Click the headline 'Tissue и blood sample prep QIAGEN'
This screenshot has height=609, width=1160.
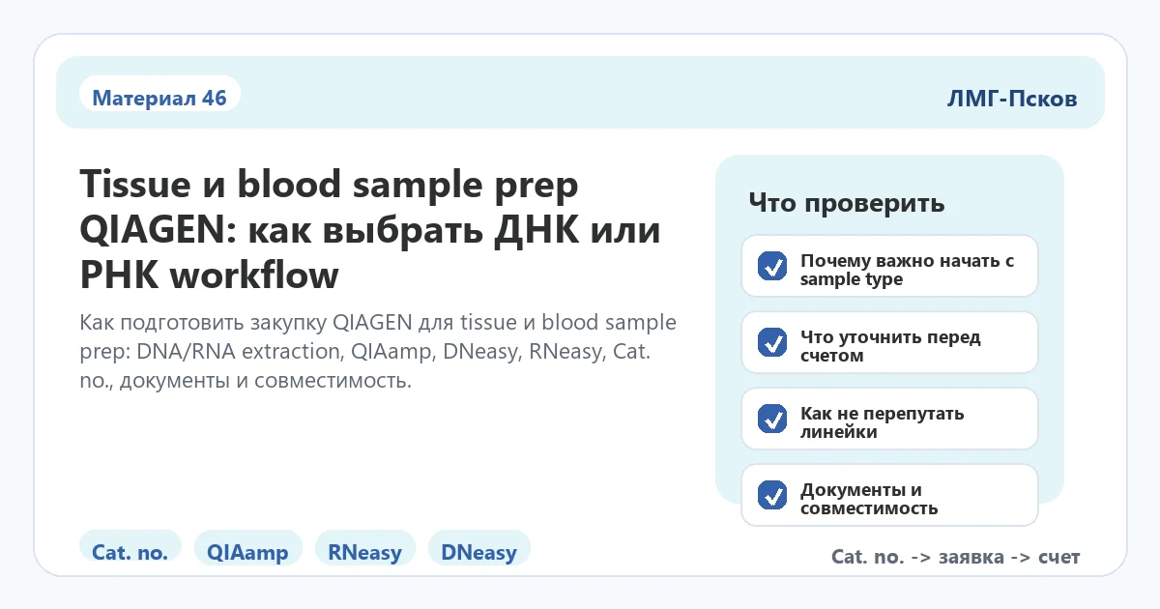tap(371, 229)
